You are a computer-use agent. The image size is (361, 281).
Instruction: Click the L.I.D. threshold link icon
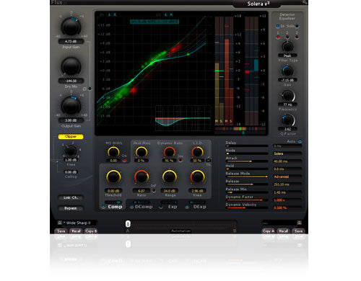209,161
